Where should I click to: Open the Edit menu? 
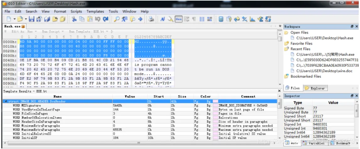18,12
